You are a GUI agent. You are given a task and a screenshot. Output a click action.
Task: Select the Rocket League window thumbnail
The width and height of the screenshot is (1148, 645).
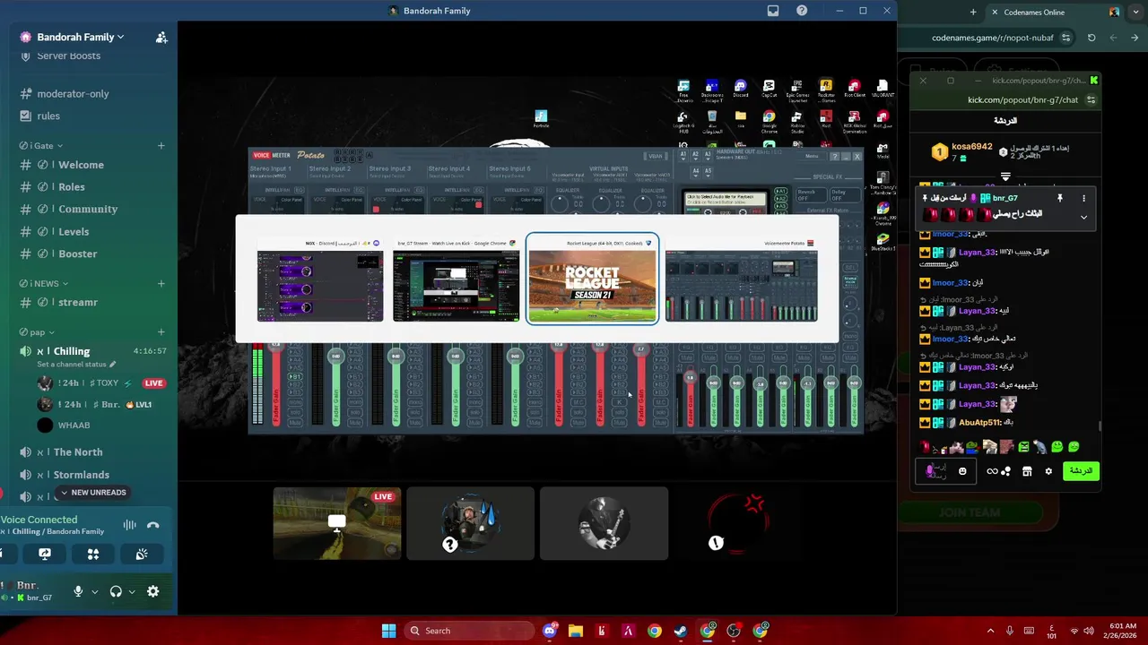[x=592, y=279]
